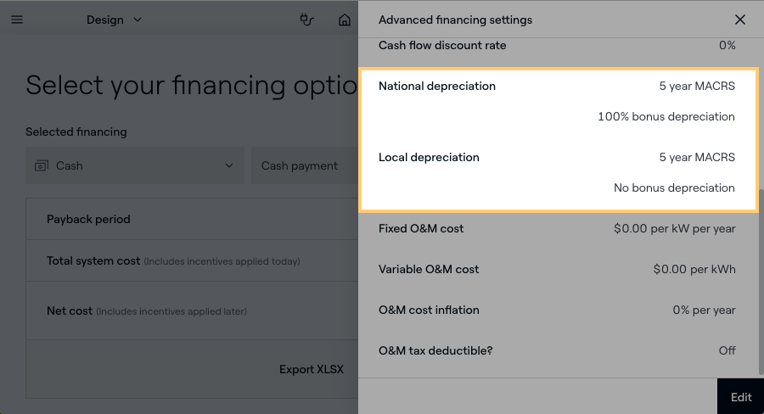This screenshot has height=414, width=764.
Task: Click the cash icon in financing selector
Action: pos(41,165)
